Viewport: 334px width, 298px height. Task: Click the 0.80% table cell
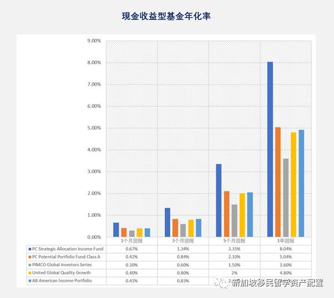tap(183, 273)
